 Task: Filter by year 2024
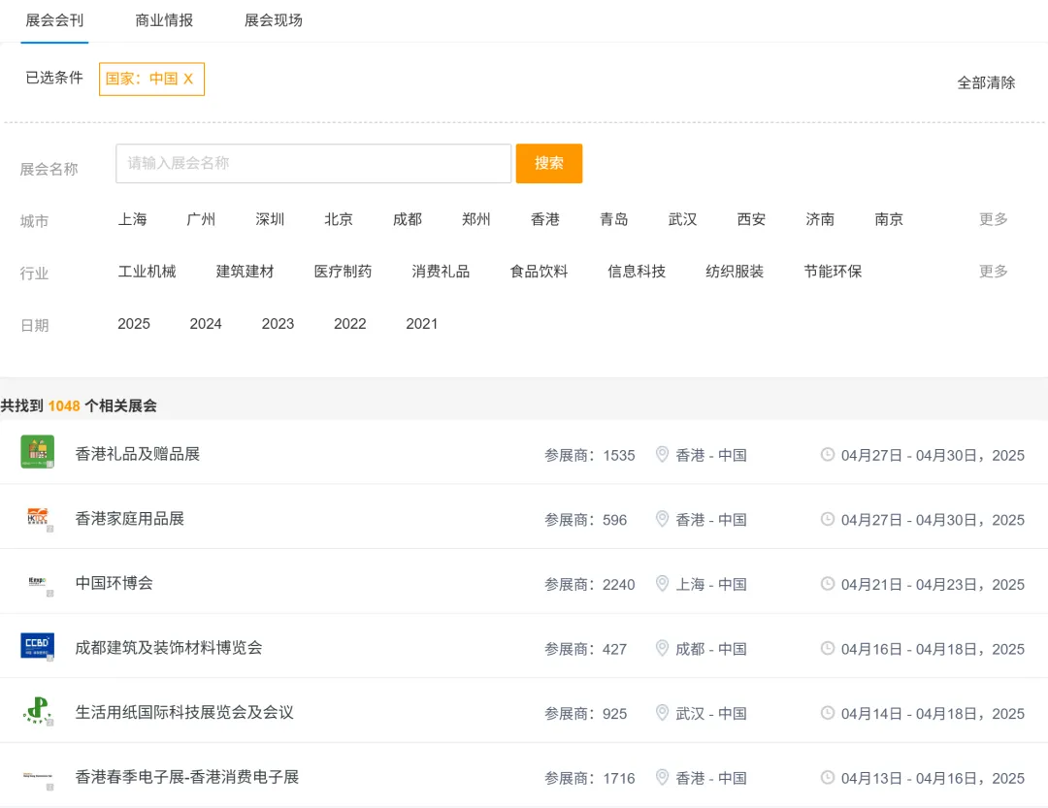point(206,324)
